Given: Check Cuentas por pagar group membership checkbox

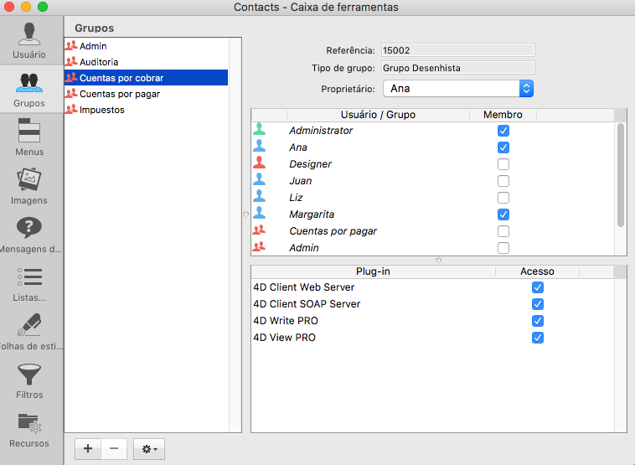Looking at the screenshot, I should click(x=503, y=231).
